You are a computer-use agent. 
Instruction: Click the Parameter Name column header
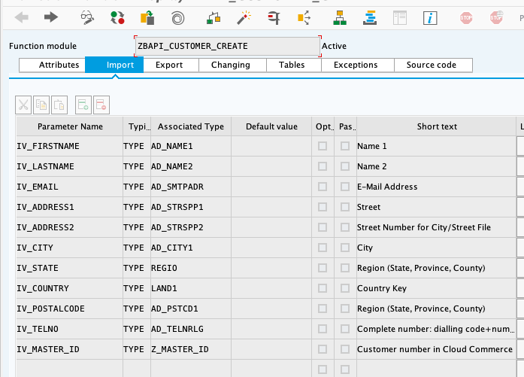coord(70,126)
